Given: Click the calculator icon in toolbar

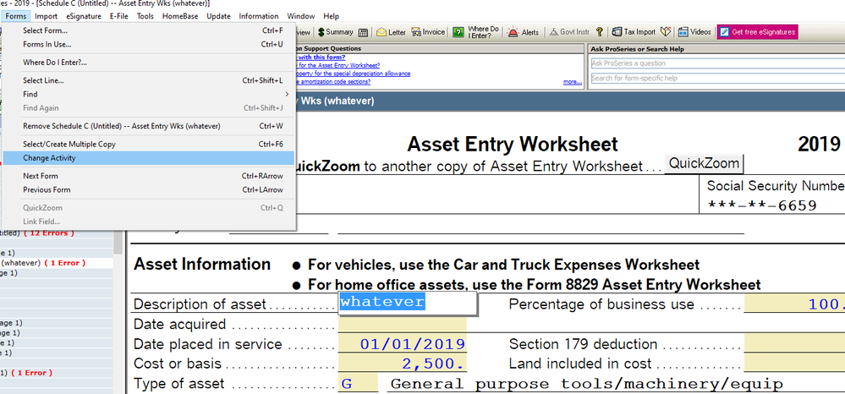Looking at the screenshot, I should tap(364, 32).
